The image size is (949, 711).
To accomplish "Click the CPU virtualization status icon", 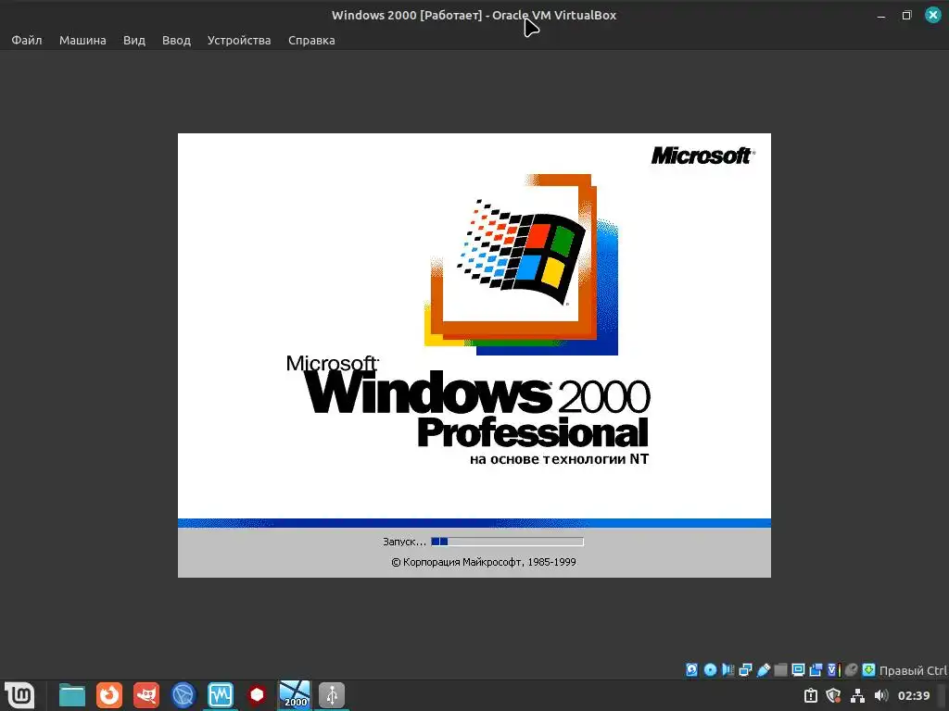I will [833, 669].
